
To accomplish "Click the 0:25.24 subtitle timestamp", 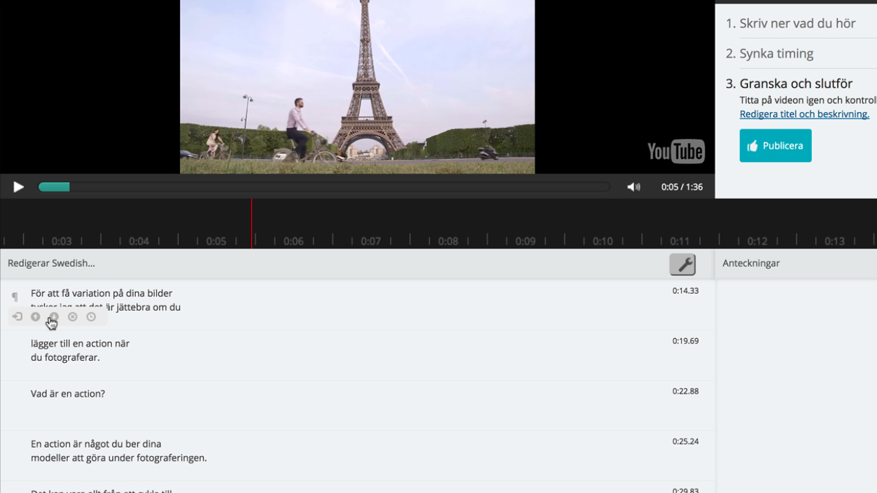I will click(685, 442).
